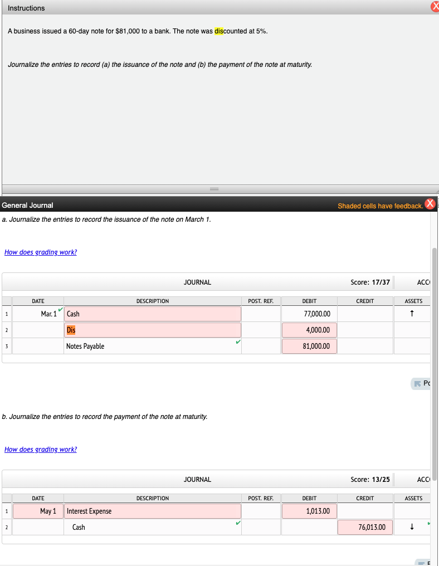Click the partially visible points-out button icon
Viewport: 439px width, 566px height.
coord(417,383)
